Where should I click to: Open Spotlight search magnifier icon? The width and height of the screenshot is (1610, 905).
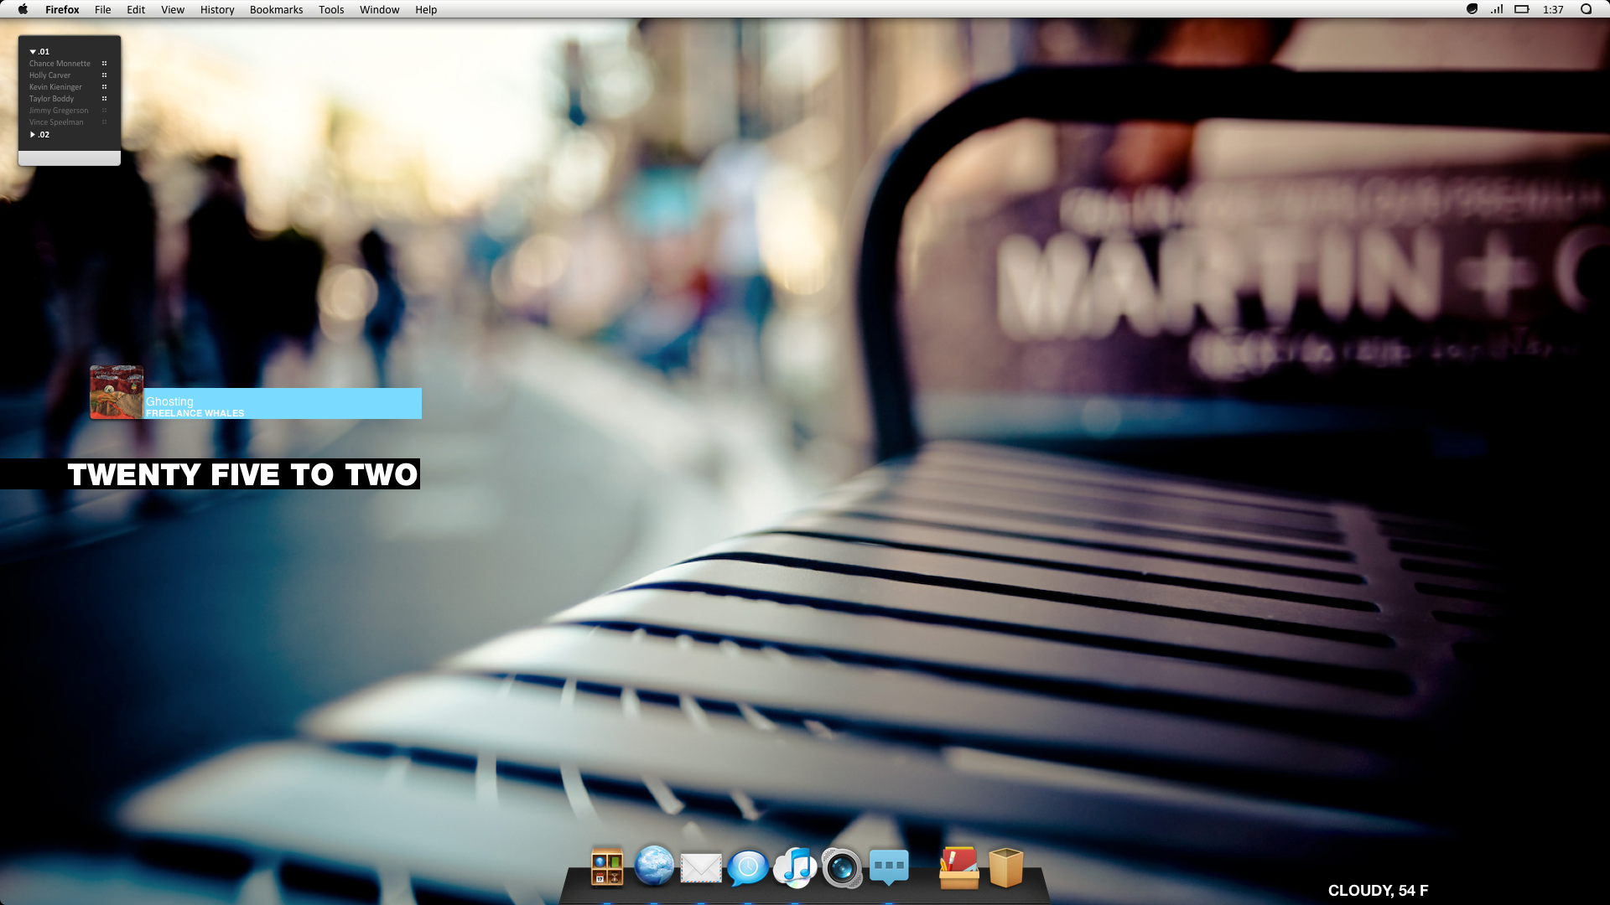click(x=1586, y=9)
